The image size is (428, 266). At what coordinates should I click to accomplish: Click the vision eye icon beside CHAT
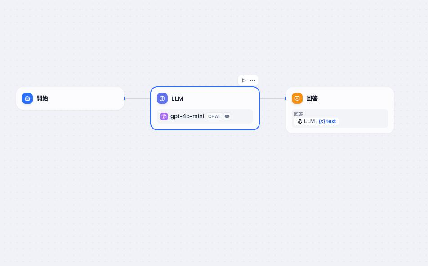[227, 116]
